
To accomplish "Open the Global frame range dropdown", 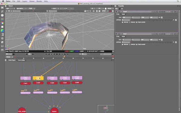I will click(9, 57).
